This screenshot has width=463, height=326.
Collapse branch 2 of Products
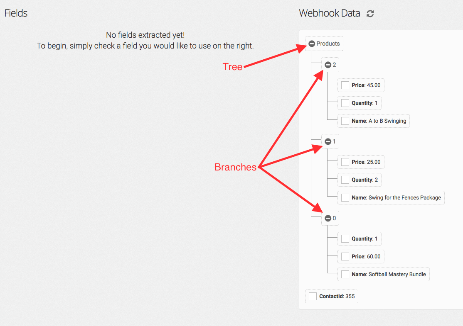[328, 65]
